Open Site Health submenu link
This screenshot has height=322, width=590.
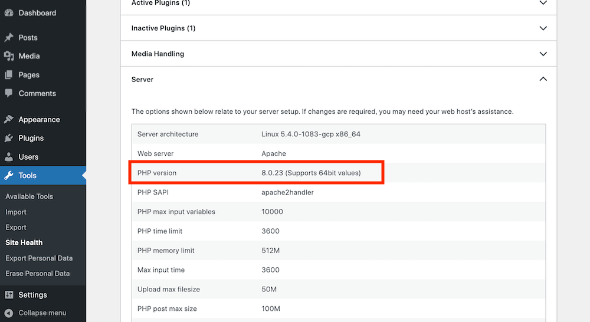(x=24, y=242)
